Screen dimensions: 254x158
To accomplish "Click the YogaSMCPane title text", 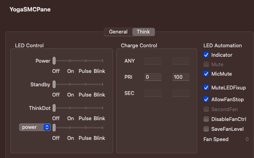I will [x=30, y=9].
